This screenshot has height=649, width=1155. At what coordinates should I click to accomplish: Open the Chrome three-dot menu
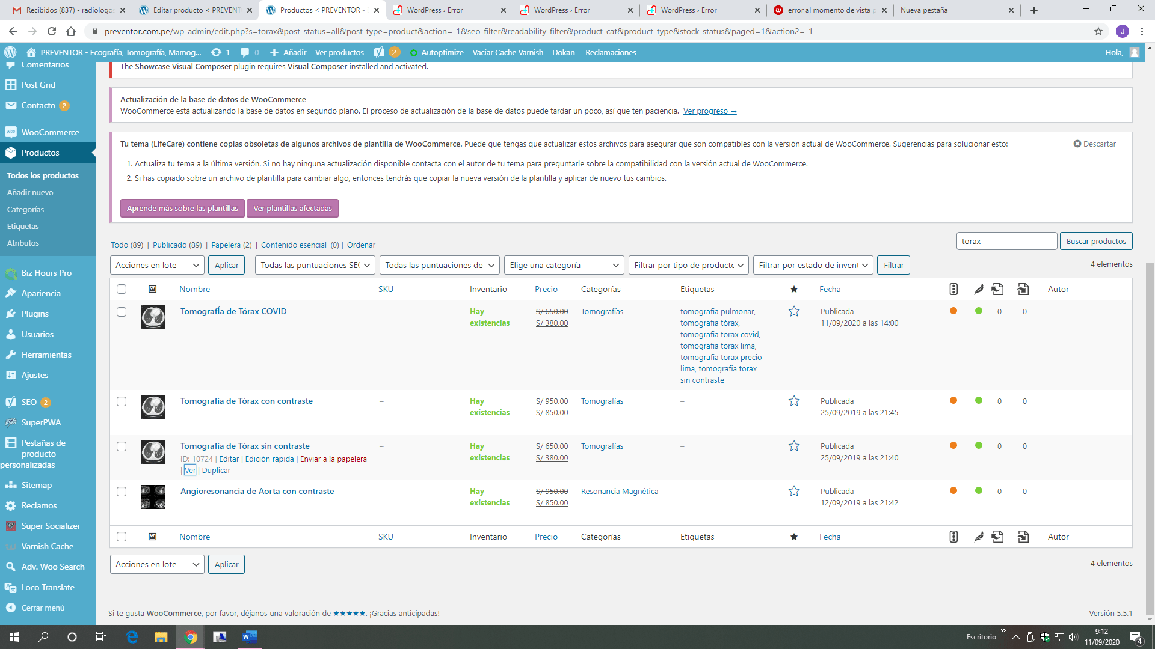(x=1142, y=31)
